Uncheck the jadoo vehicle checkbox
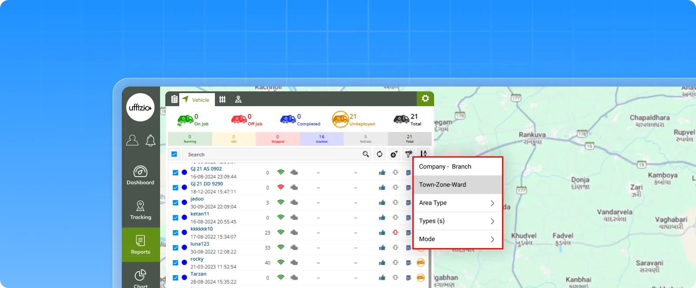The image size is (696, 288). coord(175,203)
